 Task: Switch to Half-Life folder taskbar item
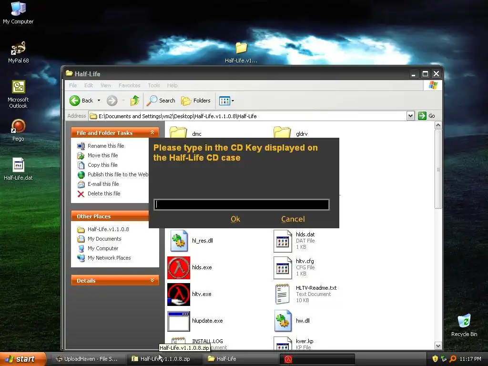241,359
